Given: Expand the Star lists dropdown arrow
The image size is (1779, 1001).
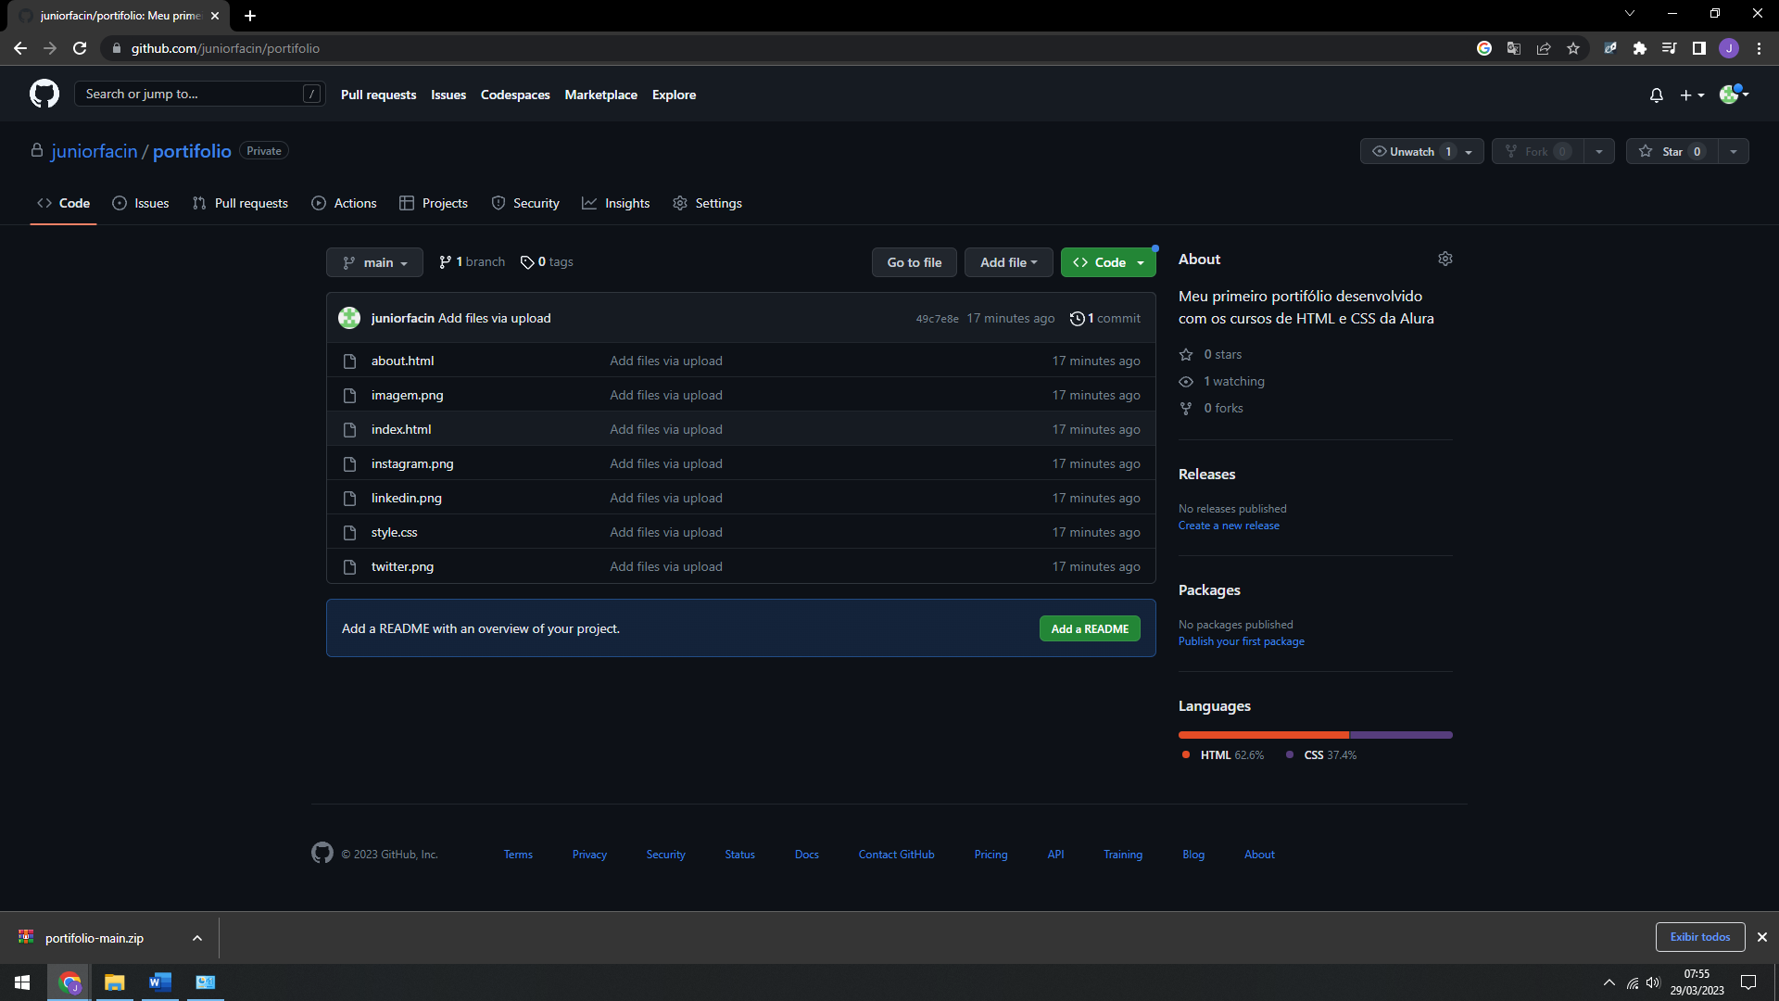Looking at the screenshot, I should click(x=1734, y=151).
